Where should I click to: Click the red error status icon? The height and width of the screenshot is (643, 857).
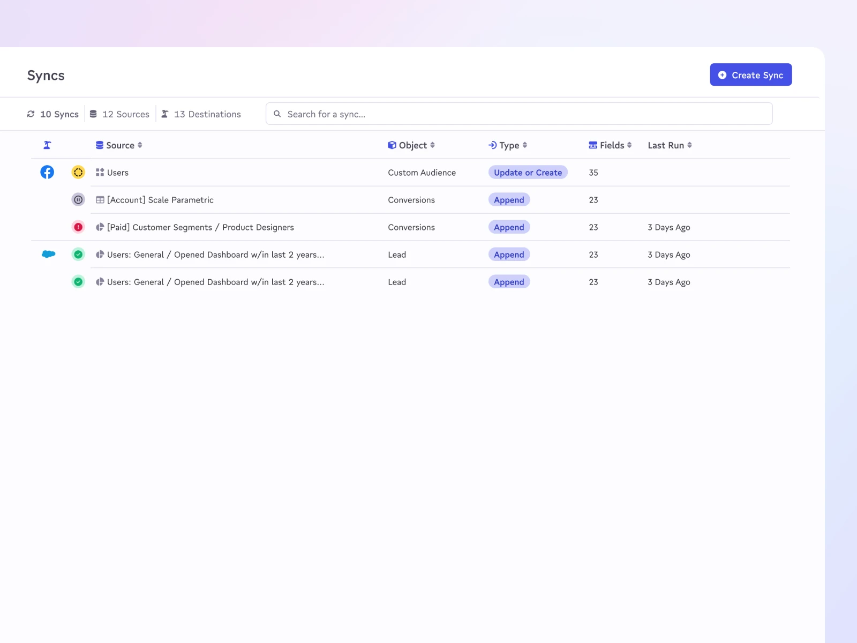(x=78, y=227)
